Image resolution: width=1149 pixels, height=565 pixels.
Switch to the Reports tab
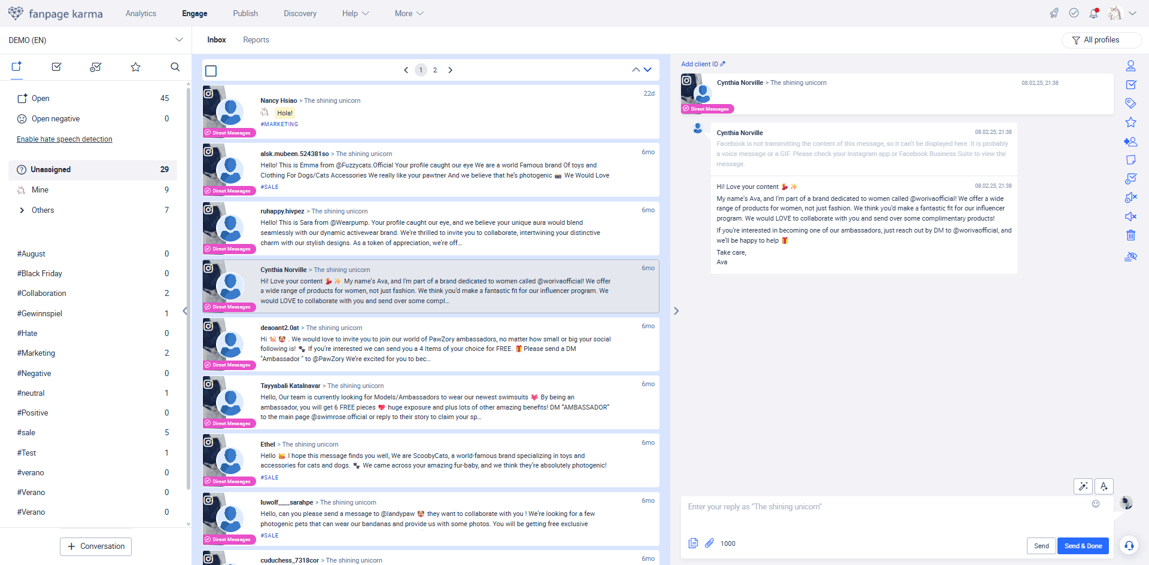(256, 39)
